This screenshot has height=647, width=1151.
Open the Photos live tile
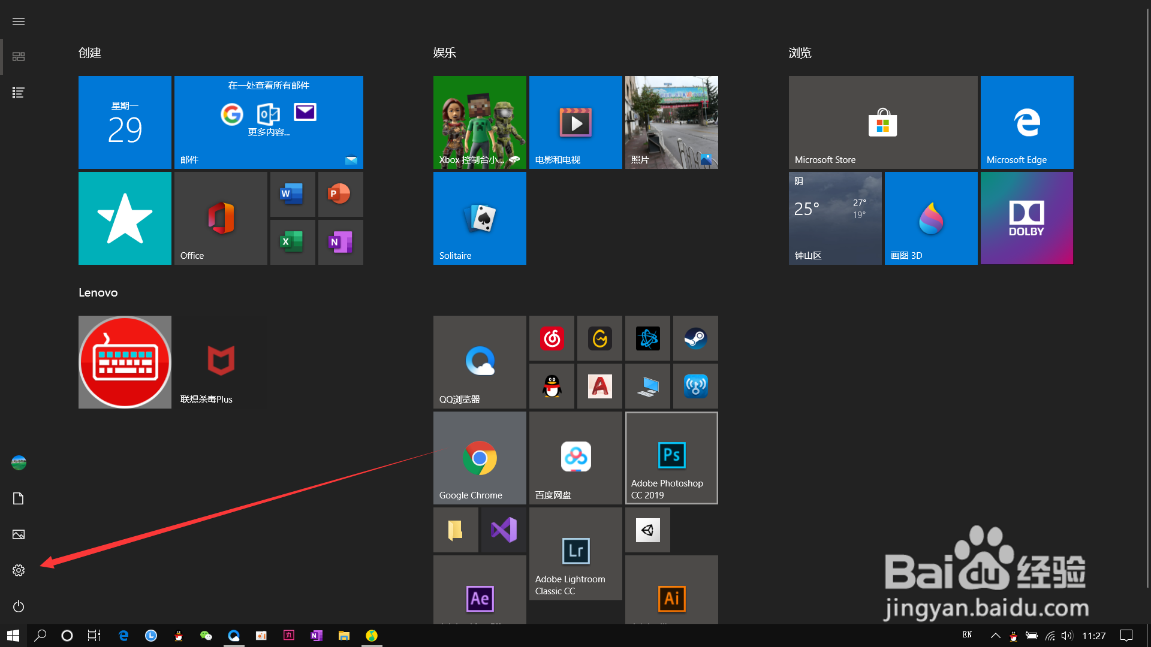(671, 123)
